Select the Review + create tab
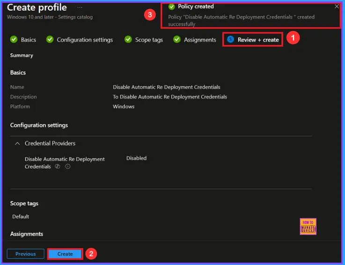This screenshot has height=265, width=345. [x=258, y=40]
